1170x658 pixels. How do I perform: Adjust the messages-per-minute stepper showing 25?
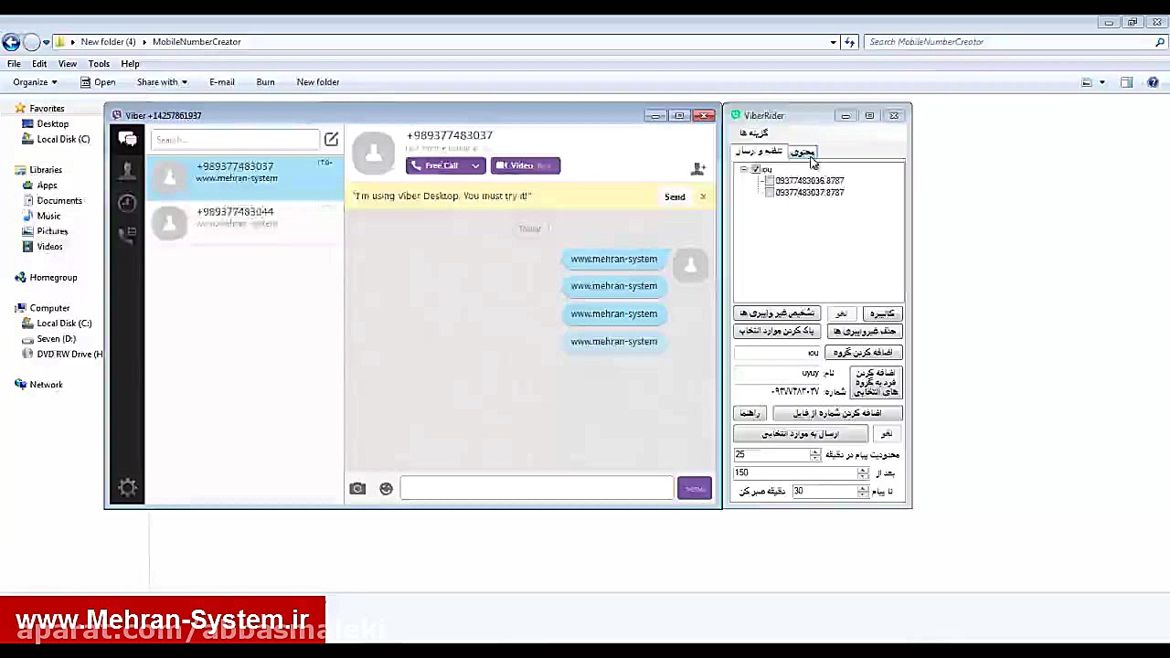tap(814, 454)
